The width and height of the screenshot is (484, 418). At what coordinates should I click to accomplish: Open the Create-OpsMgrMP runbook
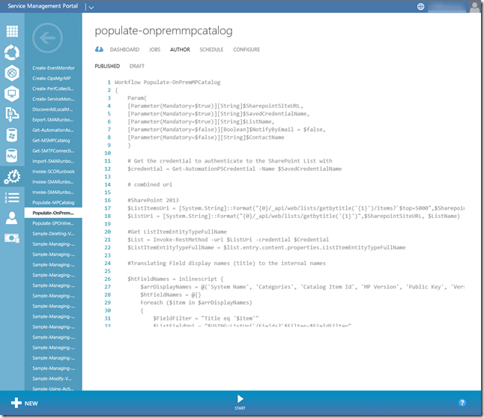51,79
